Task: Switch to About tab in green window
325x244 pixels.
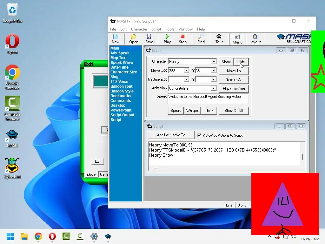Action: point(91,175)
